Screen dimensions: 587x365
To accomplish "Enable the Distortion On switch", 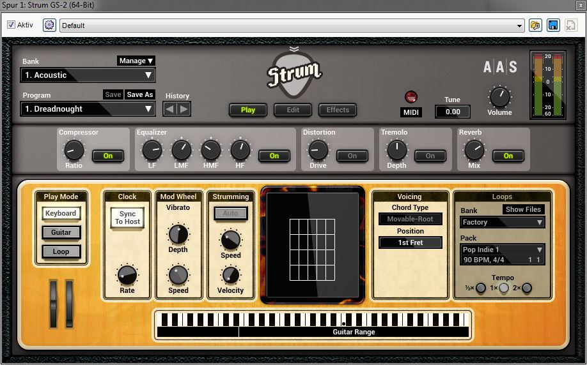I will click(x=352, y=156).
